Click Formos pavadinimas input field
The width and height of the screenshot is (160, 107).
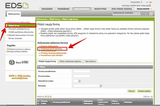click(x=82, y=71)
